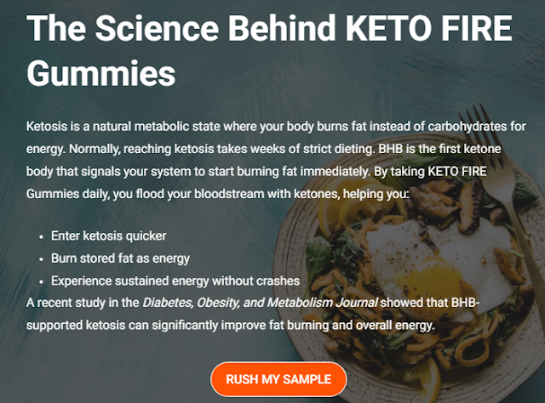Select the 'Enter ketosis quicker' bullet item
This screenshot has width=545, height=403.
(x=108, y=236)
